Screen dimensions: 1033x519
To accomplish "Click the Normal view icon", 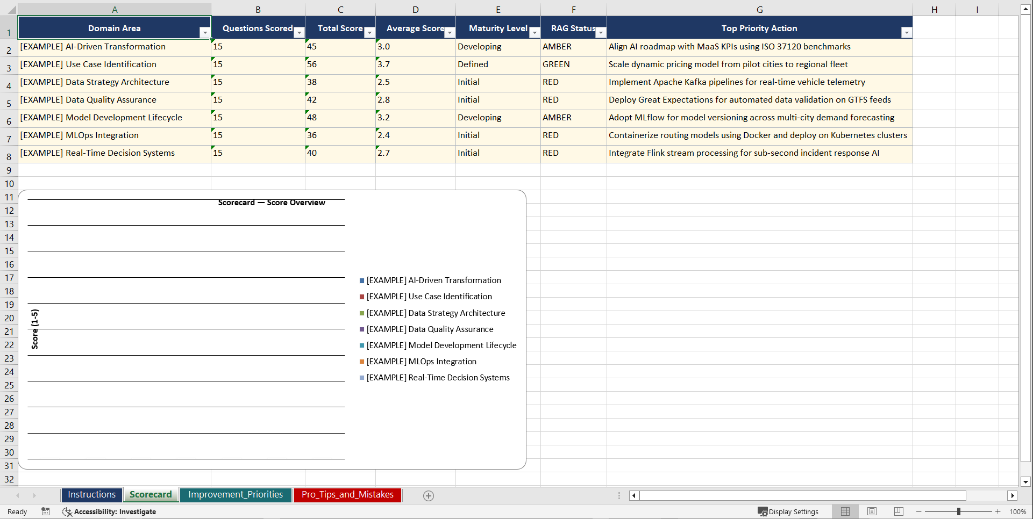I will pyautogui.click(x=845, y=511).
